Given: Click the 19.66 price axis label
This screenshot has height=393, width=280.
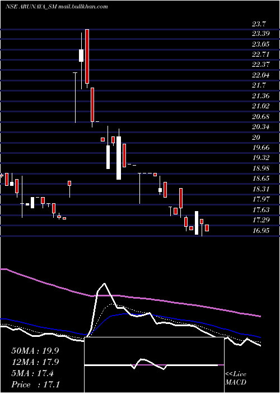Looking at the screenshot, I should (261, 148).
